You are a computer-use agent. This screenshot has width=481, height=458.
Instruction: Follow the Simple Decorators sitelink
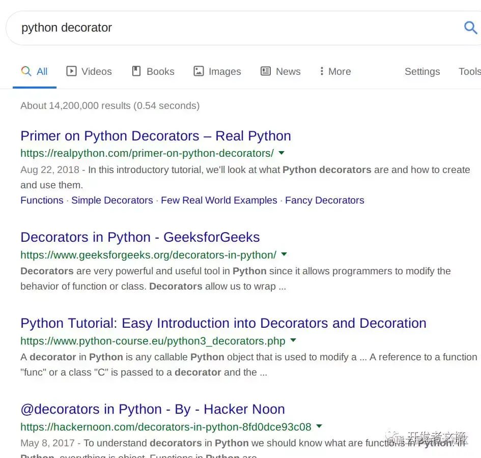pyautogui.click(x=112, y=201)
